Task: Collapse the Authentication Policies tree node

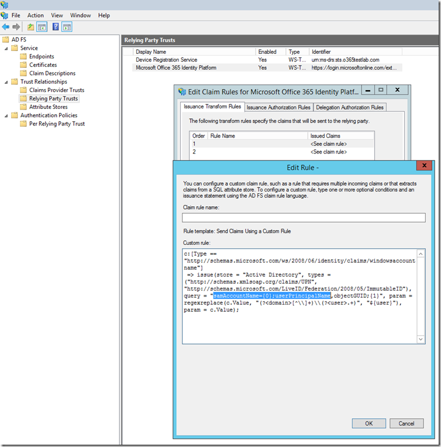Action: (6, 116)
